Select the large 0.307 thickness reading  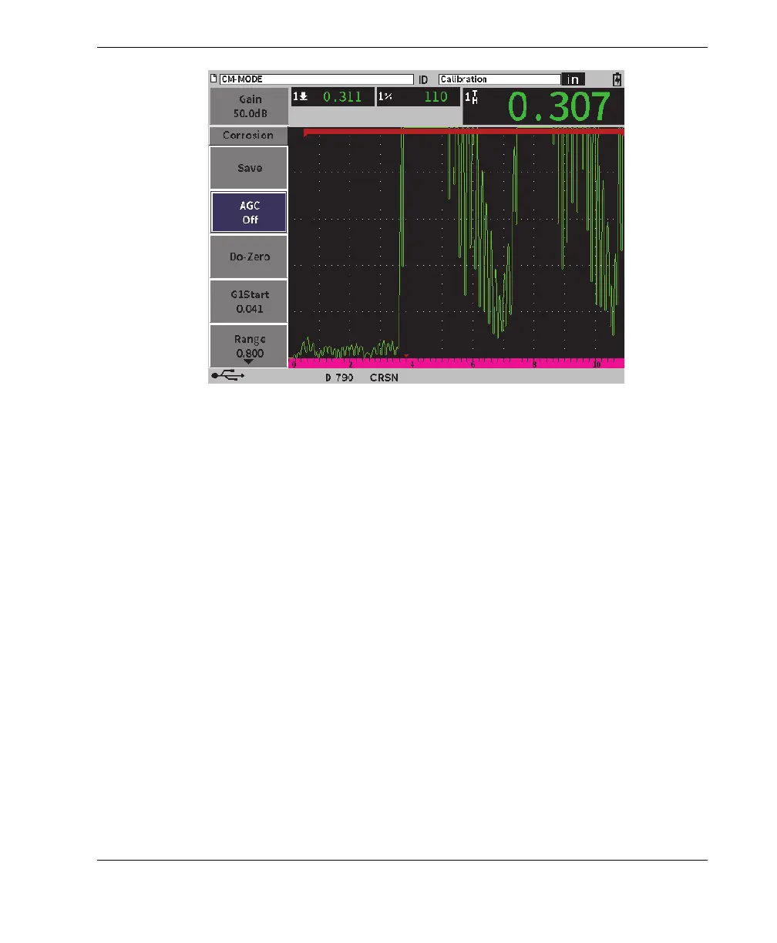tap(560, 107)
